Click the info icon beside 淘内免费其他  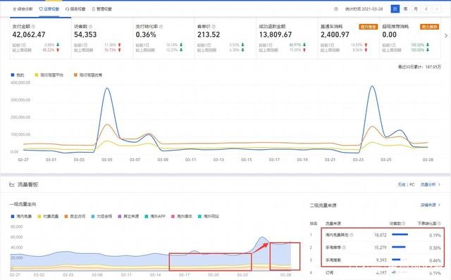[x=352, y=235]
